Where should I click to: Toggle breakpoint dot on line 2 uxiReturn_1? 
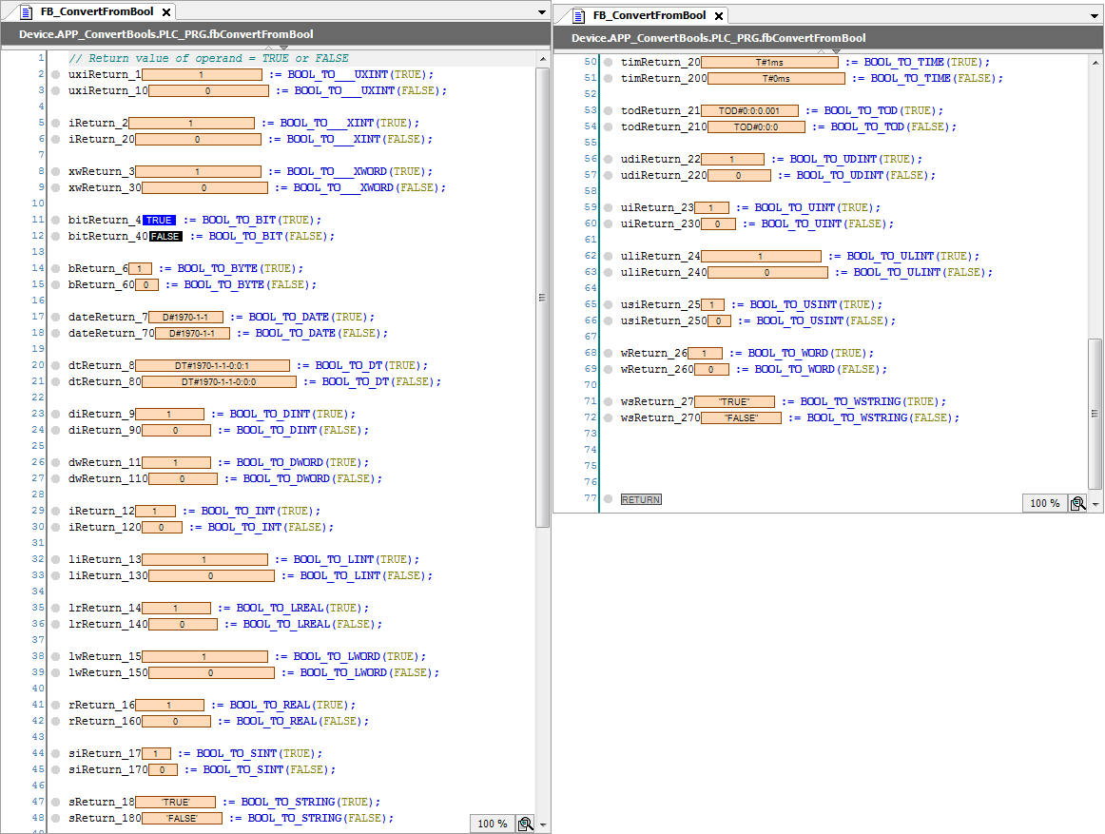(x=56, y=75)
